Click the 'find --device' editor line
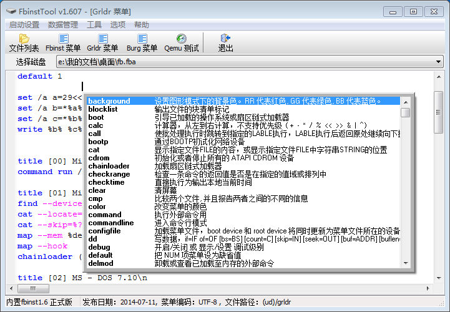 pyautogui.click(x=50, y=203)
